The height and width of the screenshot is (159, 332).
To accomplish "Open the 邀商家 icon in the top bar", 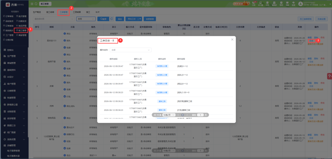I will click(x=274, y=4).
